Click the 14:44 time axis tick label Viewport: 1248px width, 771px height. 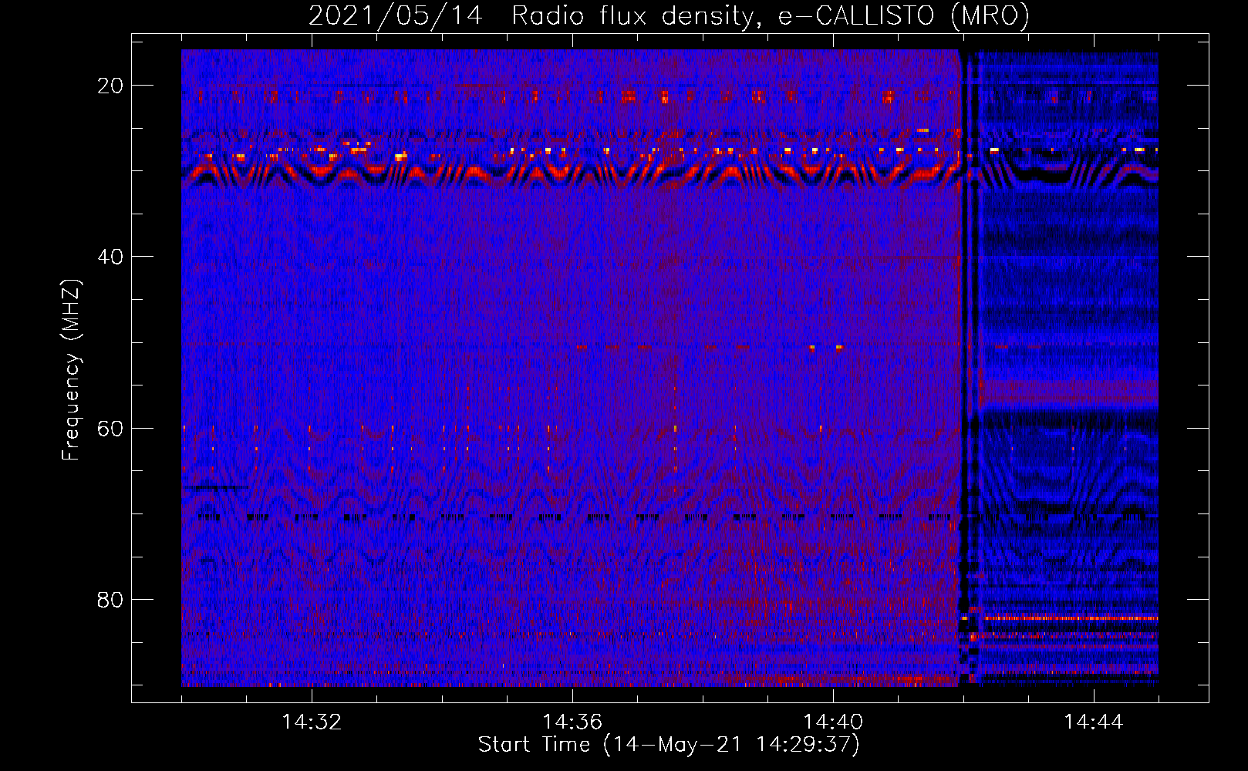(1094, 722)
